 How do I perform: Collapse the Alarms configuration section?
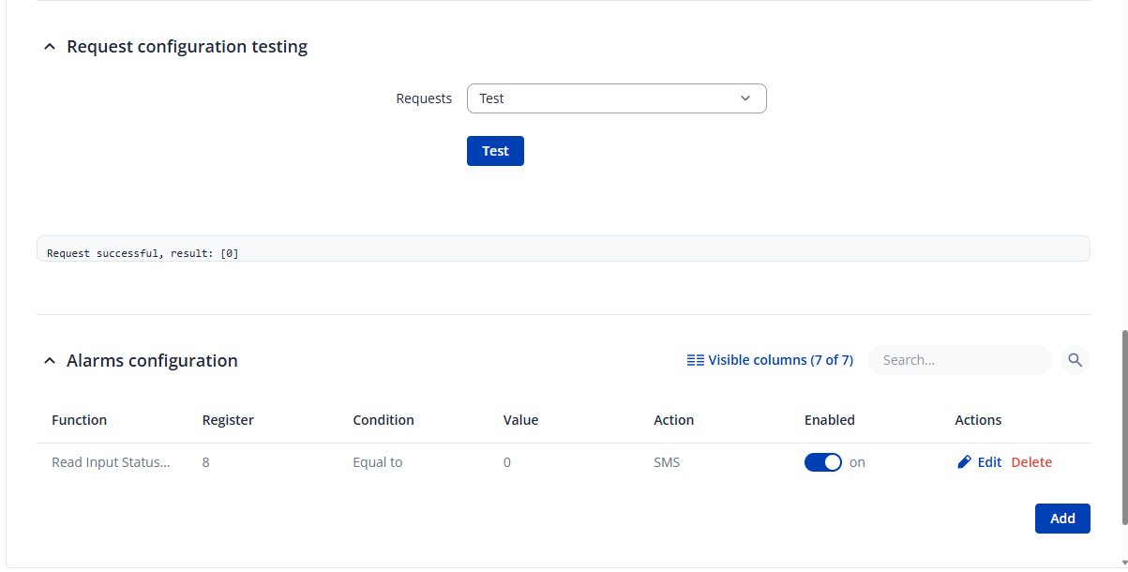pos(50,361)
